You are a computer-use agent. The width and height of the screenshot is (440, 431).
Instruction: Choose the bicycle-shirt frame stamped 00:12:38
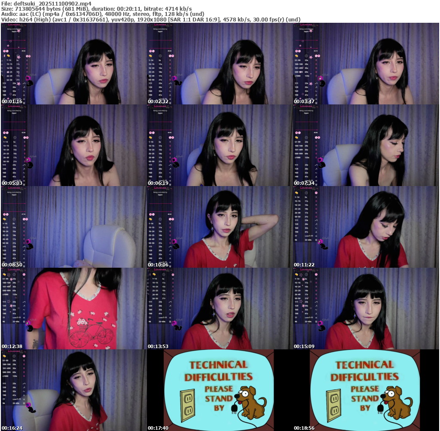pos(73,309)
